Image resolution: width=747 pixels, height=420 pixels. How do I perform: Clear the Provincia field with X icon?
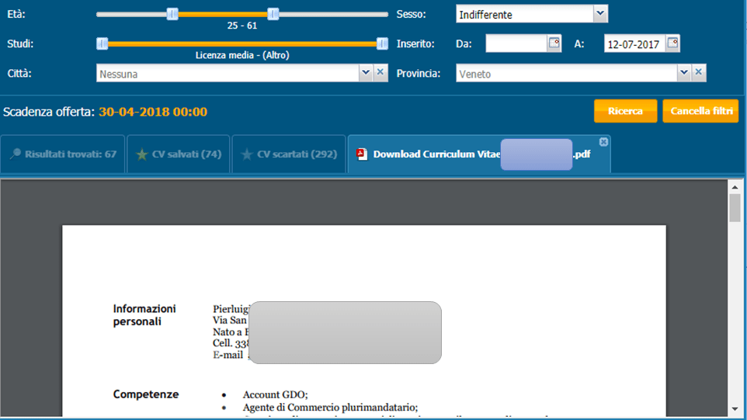[x=698, y=72]
